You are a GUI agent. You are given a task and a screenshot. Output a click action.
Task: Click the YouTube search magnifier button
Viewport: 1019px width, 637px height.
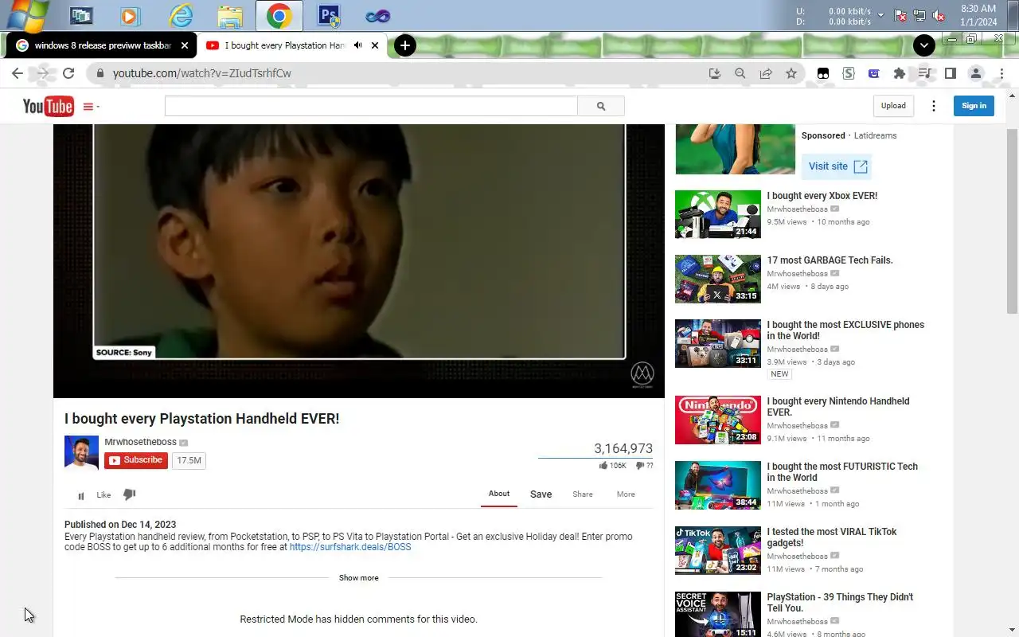click(601, 106)
